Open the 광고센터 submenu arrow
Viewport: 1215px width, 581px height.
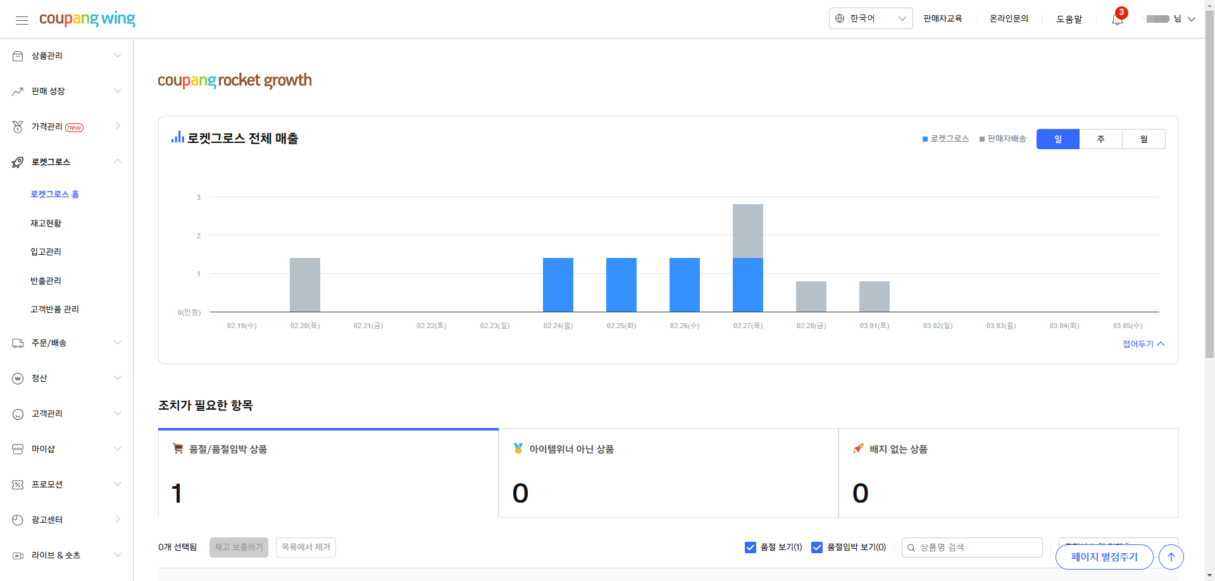pos(118,520)
